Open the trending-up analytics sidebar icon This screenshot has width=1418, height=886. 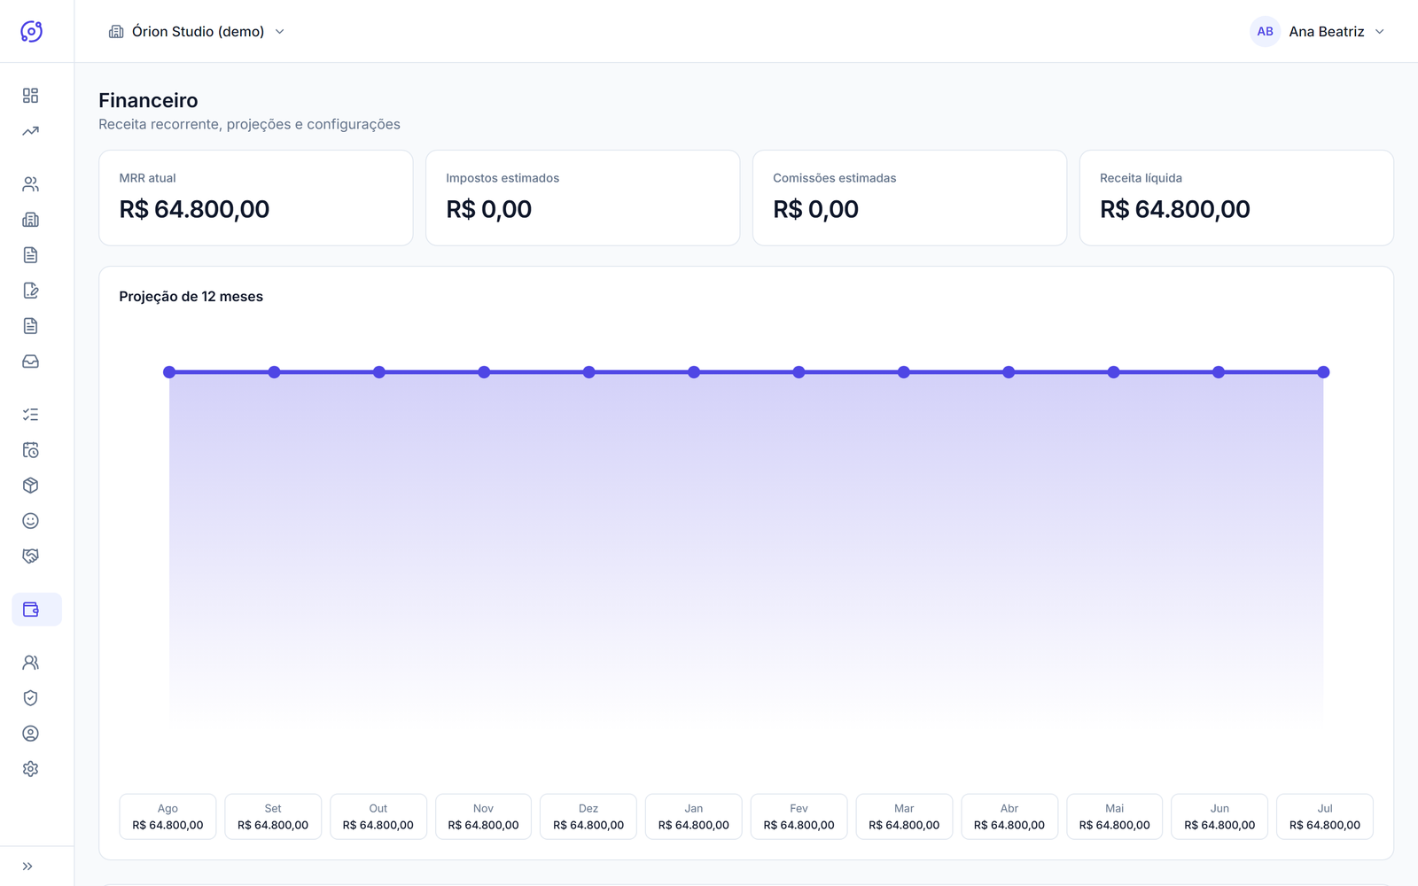click(30, 131)
